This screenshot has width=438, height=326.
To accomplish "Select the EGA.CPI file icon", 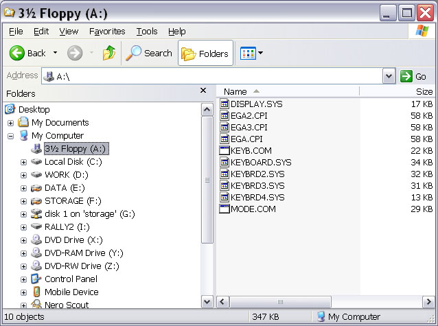I will click(x=224, y=139).
